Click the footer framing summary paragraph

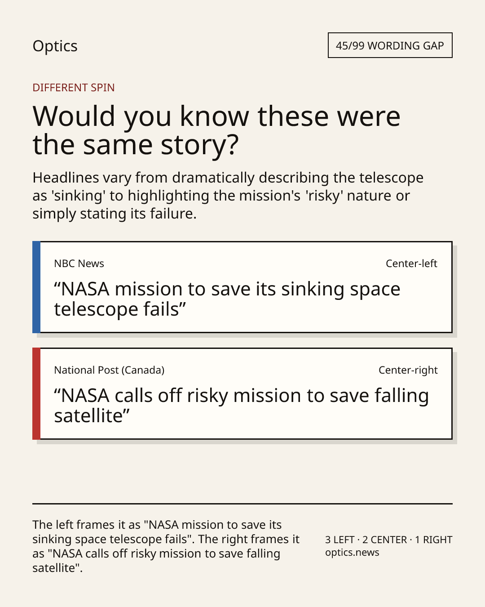click(166, 546)
